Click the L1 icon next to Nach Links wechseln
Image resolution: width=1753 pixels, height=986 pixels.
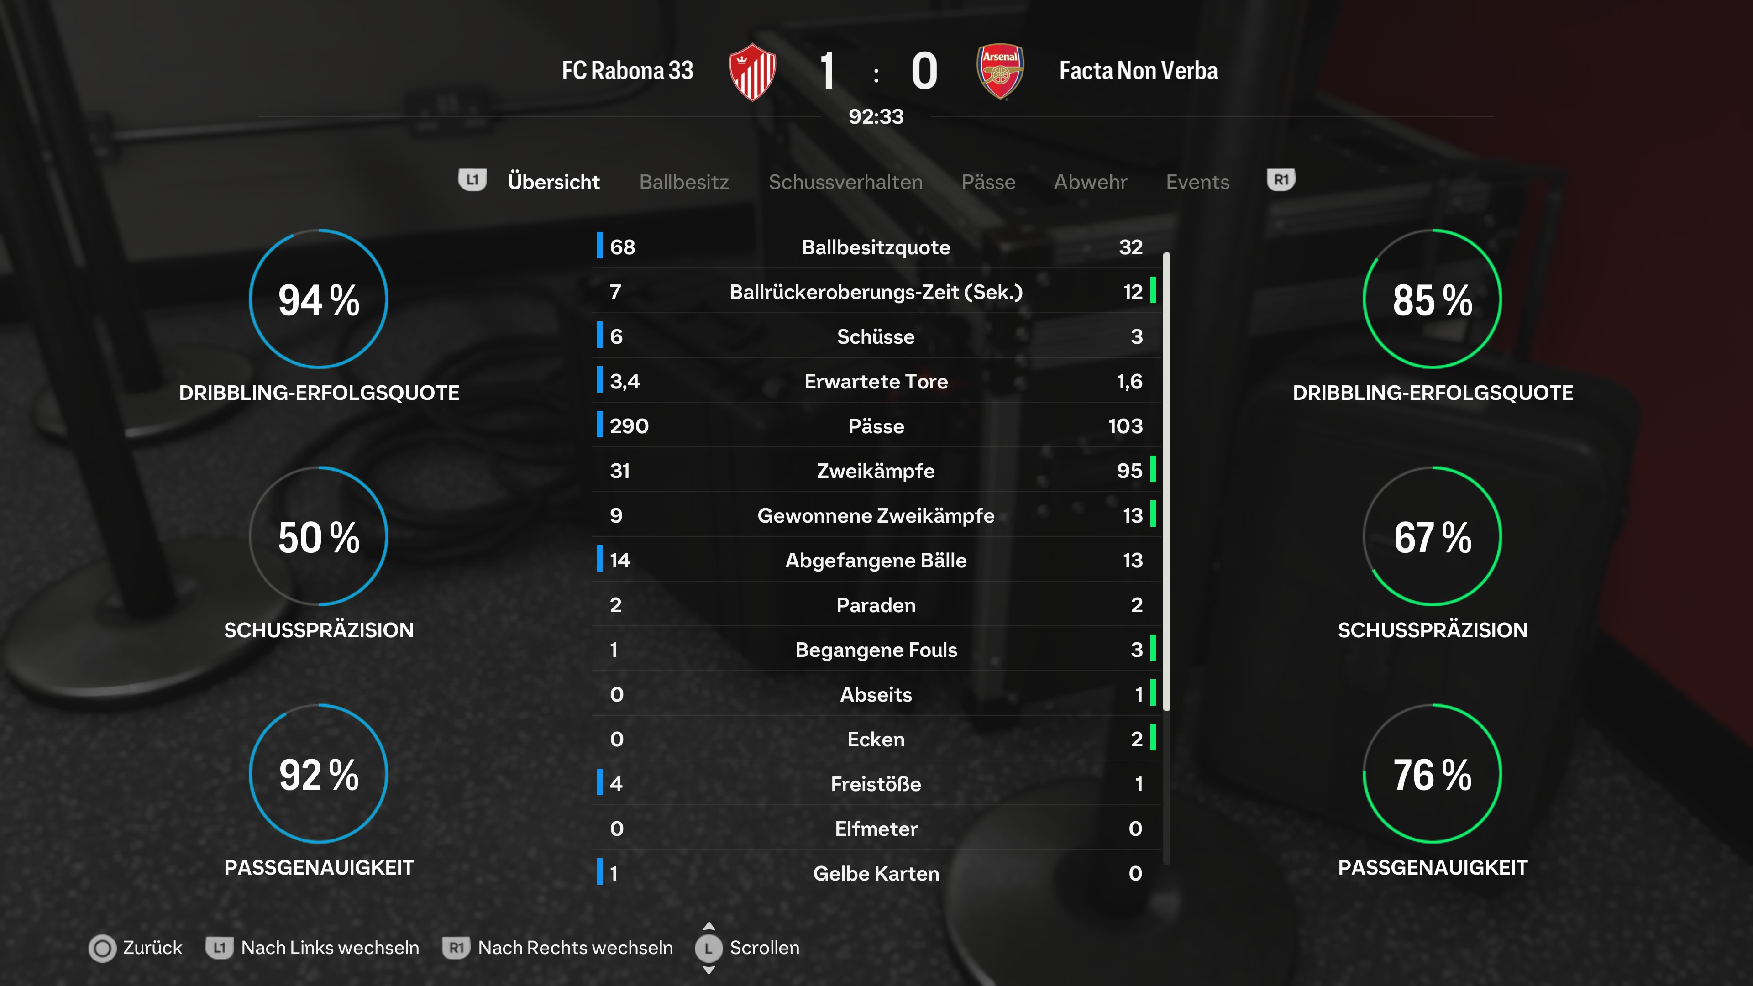(219, 947)
